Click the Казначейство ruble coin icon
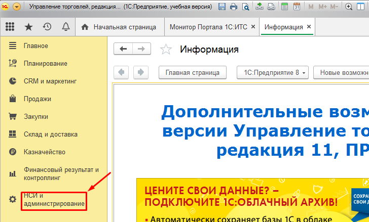 13,152
